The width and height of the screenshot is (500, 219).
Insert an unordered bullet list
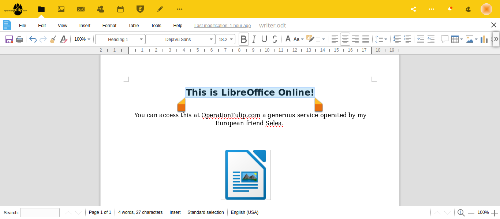(407, 39)
